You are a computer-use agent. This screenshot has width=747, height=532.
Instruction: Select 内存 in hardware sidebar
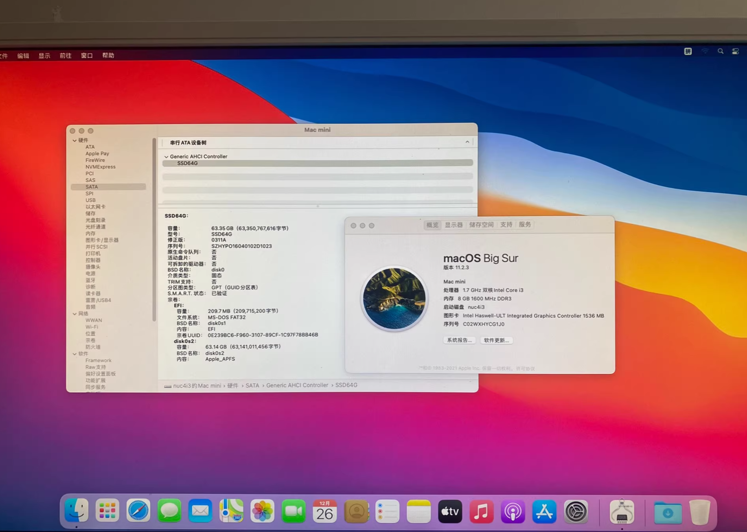coord(90,234)
